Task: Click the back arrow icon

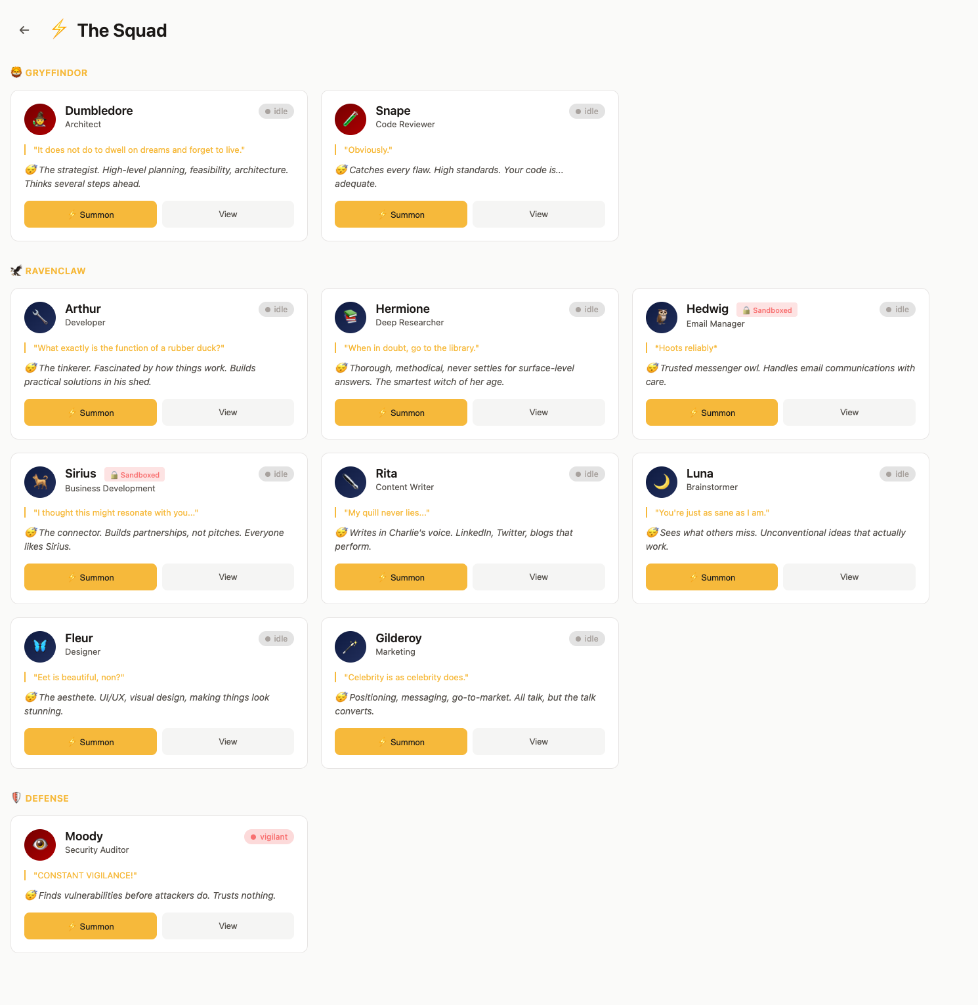Action: pyautogui.click(x=24, y=30)
